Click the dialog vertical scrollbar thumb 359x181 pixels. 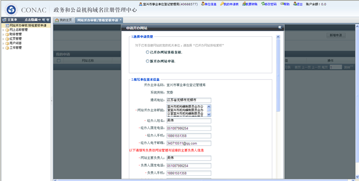(278, 76)
